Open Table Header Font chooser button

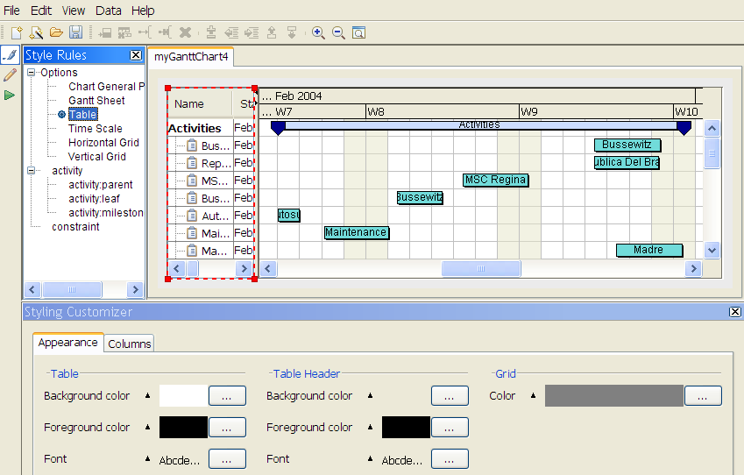click(x=450, y=459)
